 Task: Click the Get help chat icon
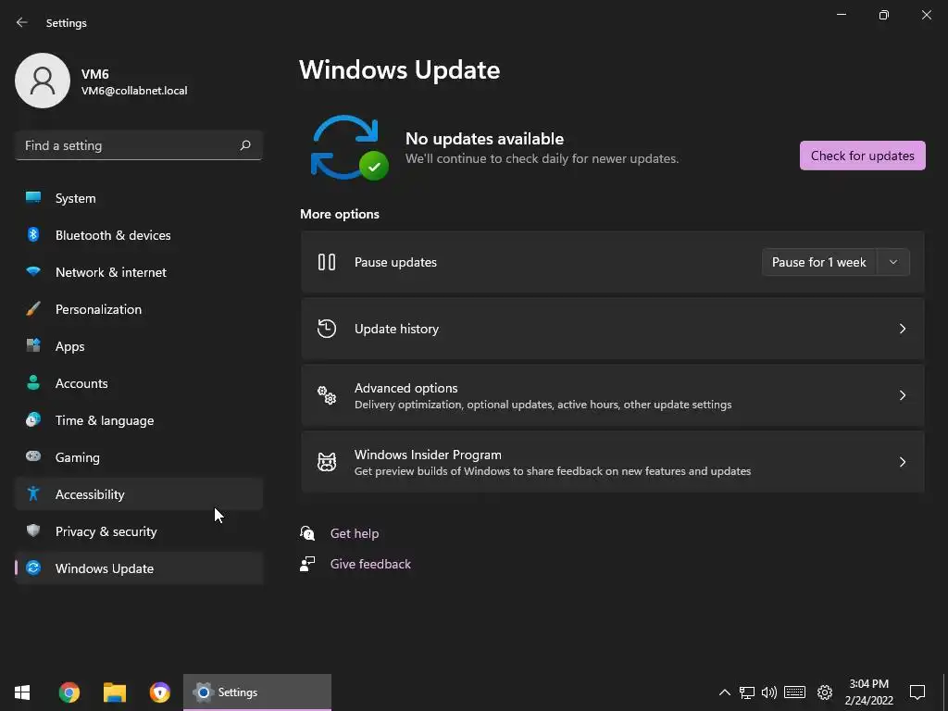point(307,532)
